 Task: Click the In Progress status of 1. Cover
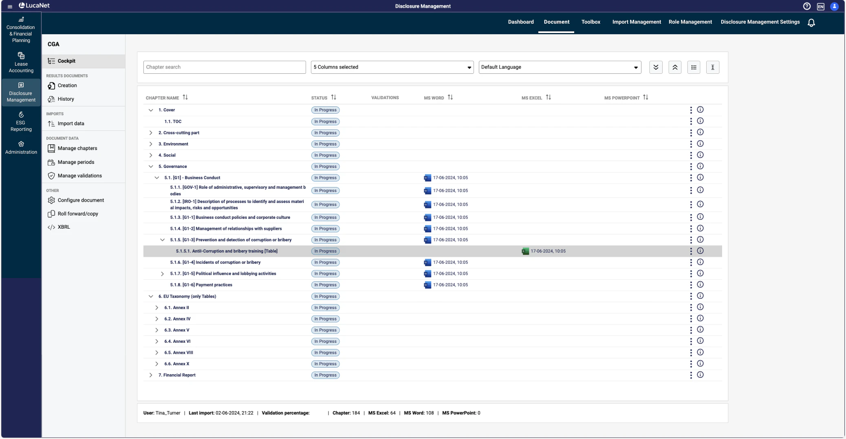coord(325,110)
